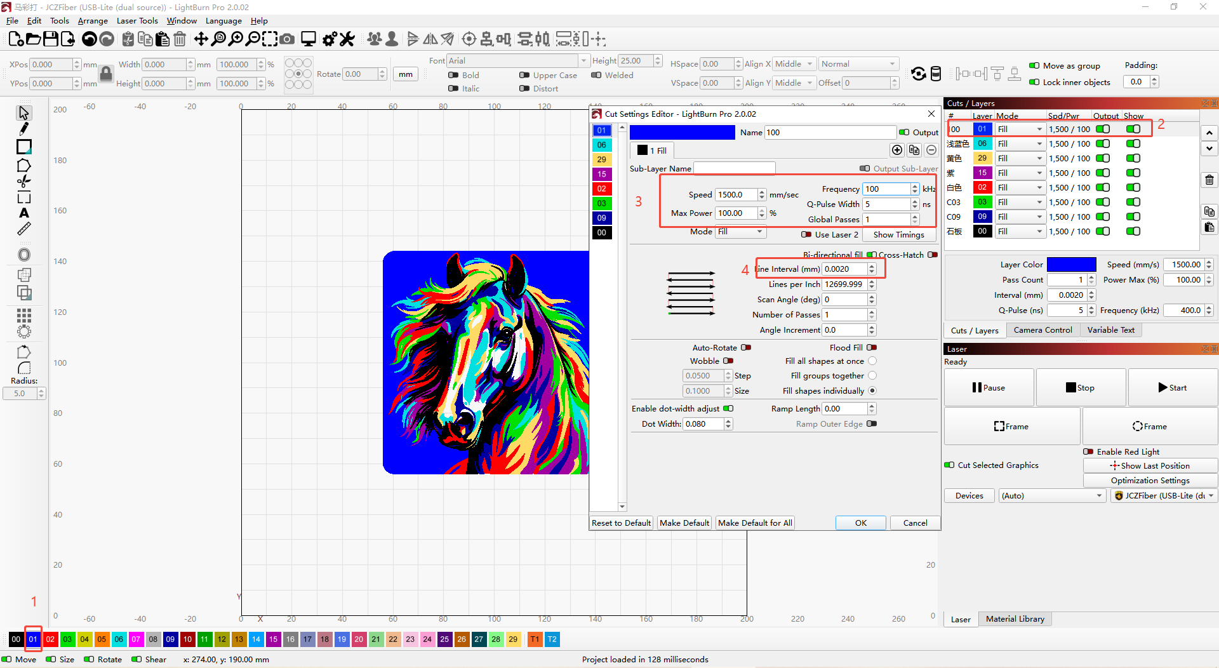Image resolution: width=1219 pixels, height=668 pixels.
Task: Enable the Flood Fill switch
Action: [872, 347]
